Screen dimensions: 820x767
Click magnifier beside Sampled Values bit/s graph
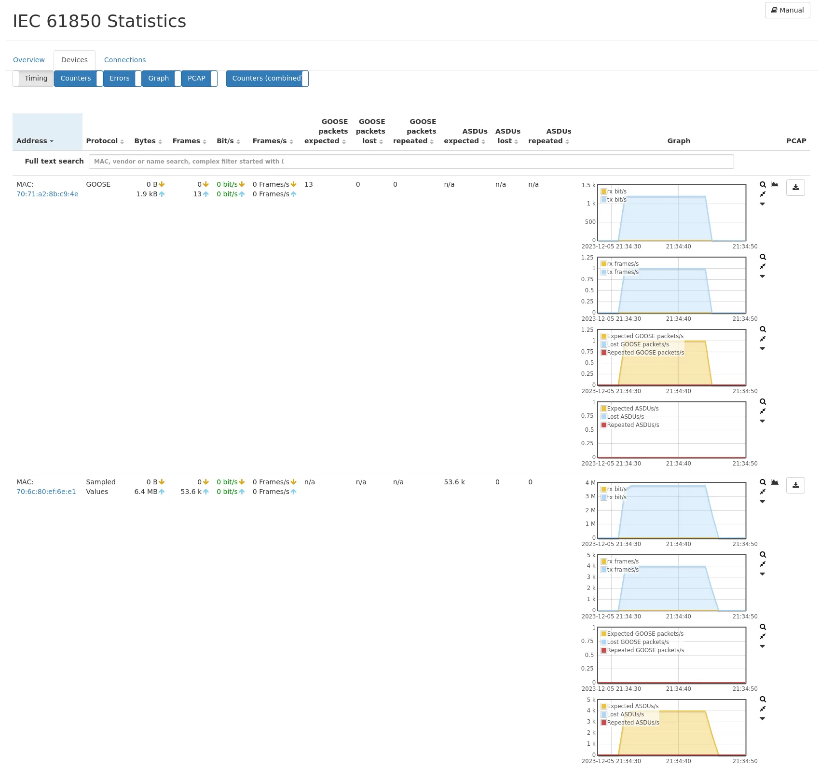(x=763, y=482)
